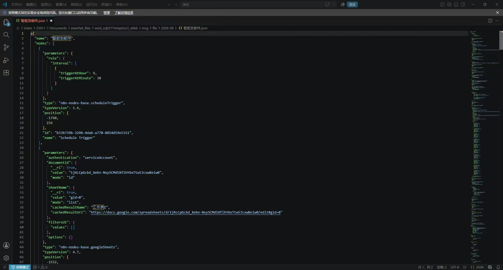
Task: Open the Accounts menu icon
Action: 6,245
